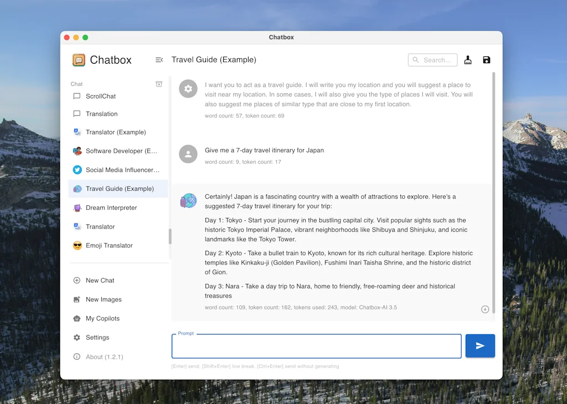Toggle the scroll-to-bottom arrow in chat
The image size is (567, 404).
click(485, 309)
